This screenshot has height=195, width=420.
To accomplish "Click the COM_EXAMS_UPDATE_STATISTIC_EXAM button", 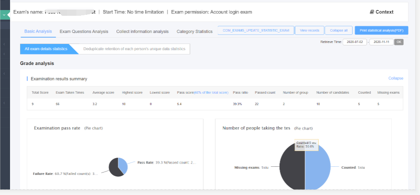I will (256, 30).
